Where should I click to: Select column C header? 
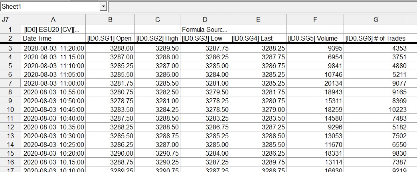[x=158, y=20]
